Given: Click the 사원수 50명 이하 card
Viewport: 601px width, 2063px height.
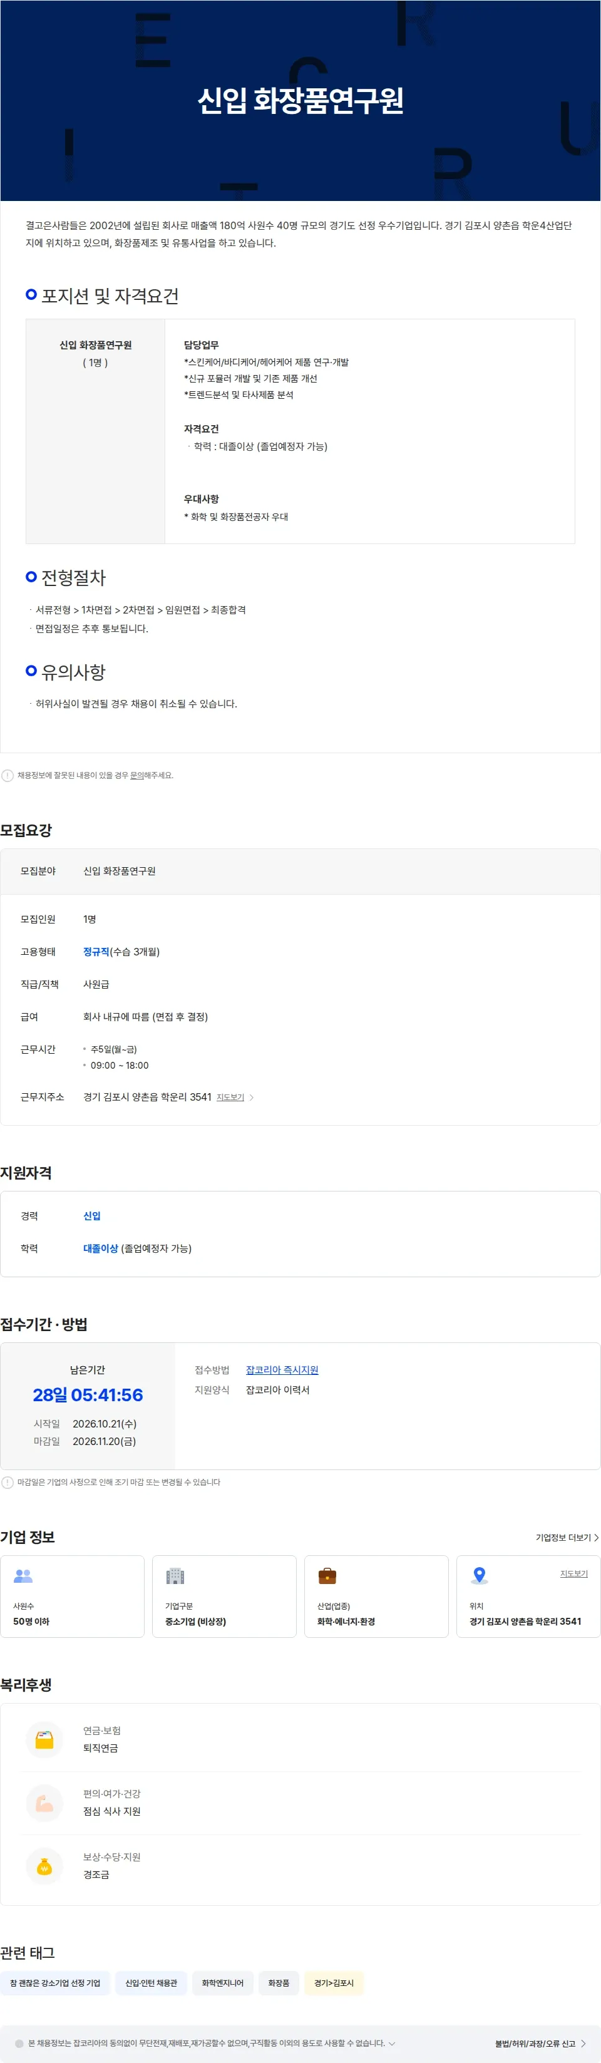Looking at the screenshot, I should pos(72,1596).
